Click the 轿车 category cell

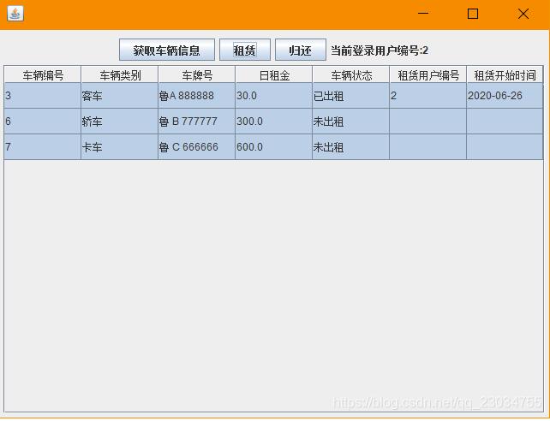(x=120, y=122)
